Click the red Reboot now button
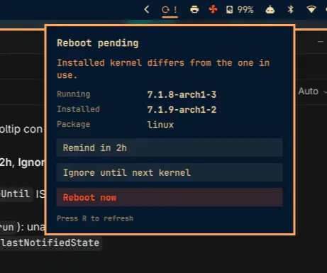 click(x=170, y=197)
